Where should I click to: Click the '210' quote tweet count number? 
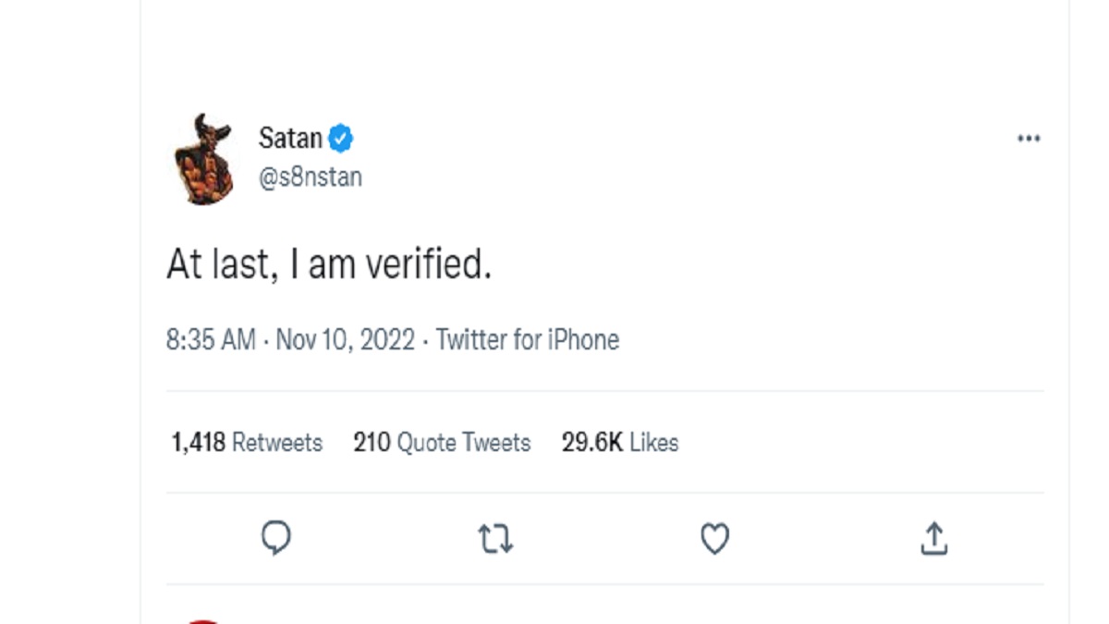pos(372,443)
